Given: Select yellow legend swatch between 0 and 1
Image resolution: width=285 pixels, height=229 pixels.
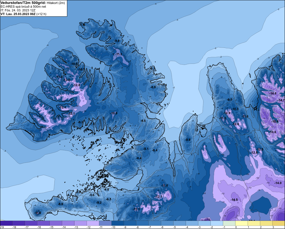Looking at the screenshot, I should coord(242,223).
